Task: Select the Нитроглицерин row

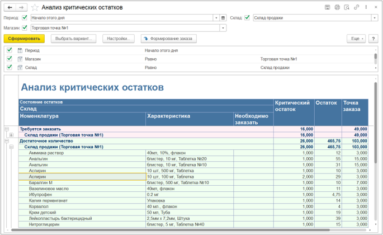Action: pyautogui.click(x=193, y=224)
